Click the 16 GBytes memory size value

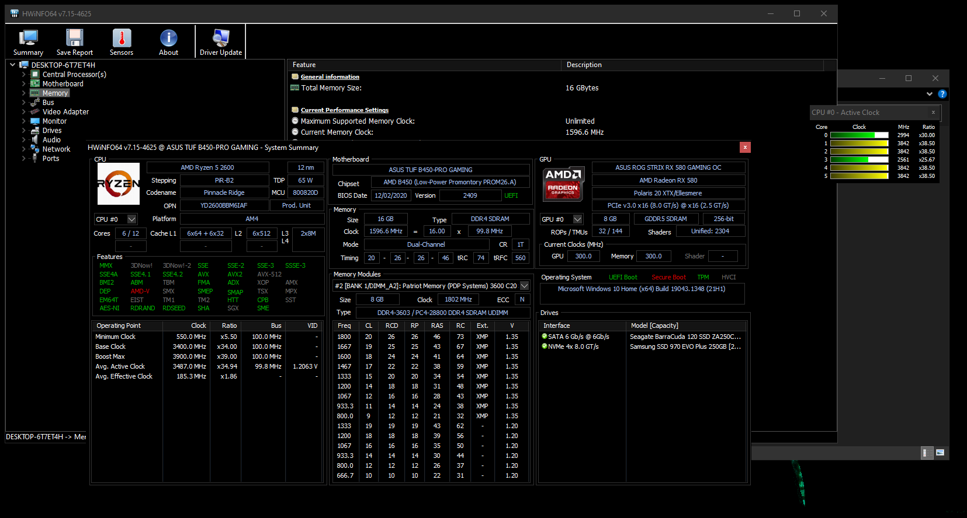pos(582,87)
